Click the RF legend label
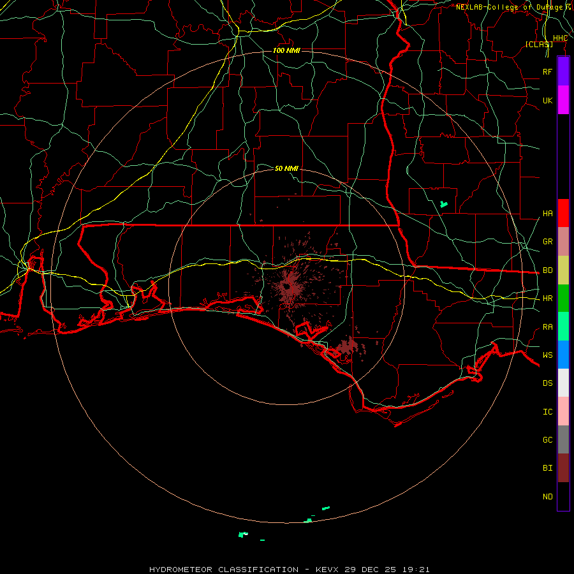The height and width of the screenshot is (574, 574). (x=547, y=71)
